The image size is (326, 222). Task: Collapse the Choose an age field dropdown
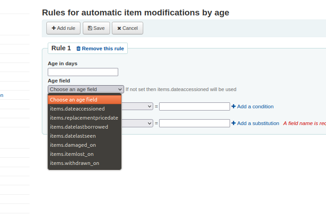point(86,89)
